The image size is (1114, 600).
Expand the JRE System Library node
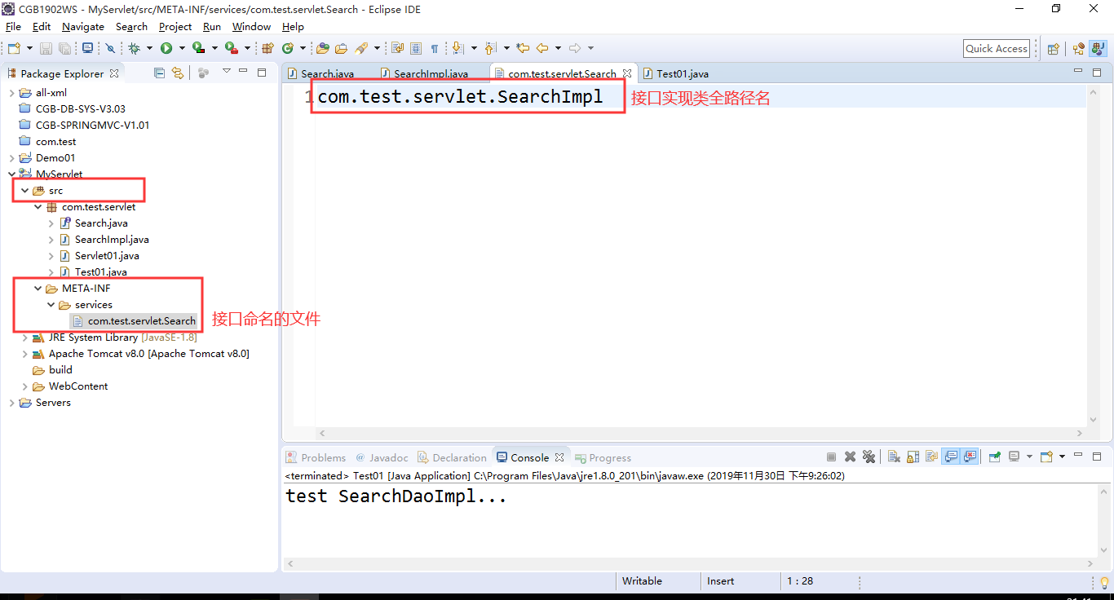[x=25, y=337]
